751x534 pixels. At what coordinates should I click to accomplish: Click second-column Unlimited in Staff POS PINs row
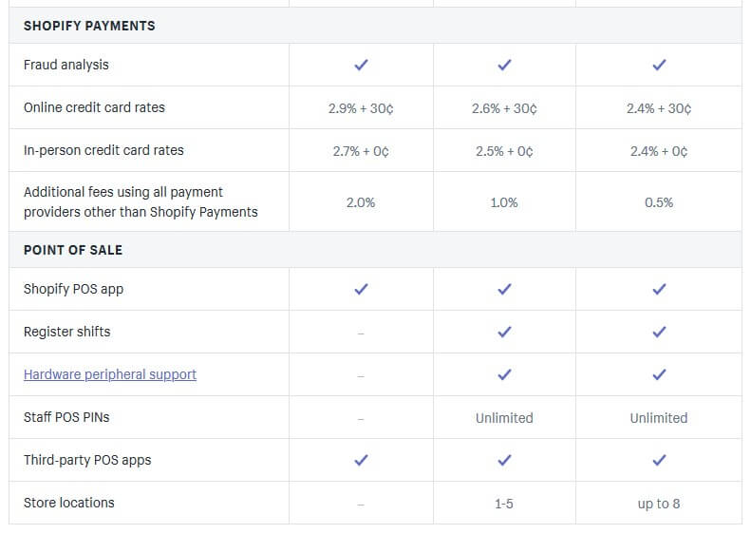[504, 418]
